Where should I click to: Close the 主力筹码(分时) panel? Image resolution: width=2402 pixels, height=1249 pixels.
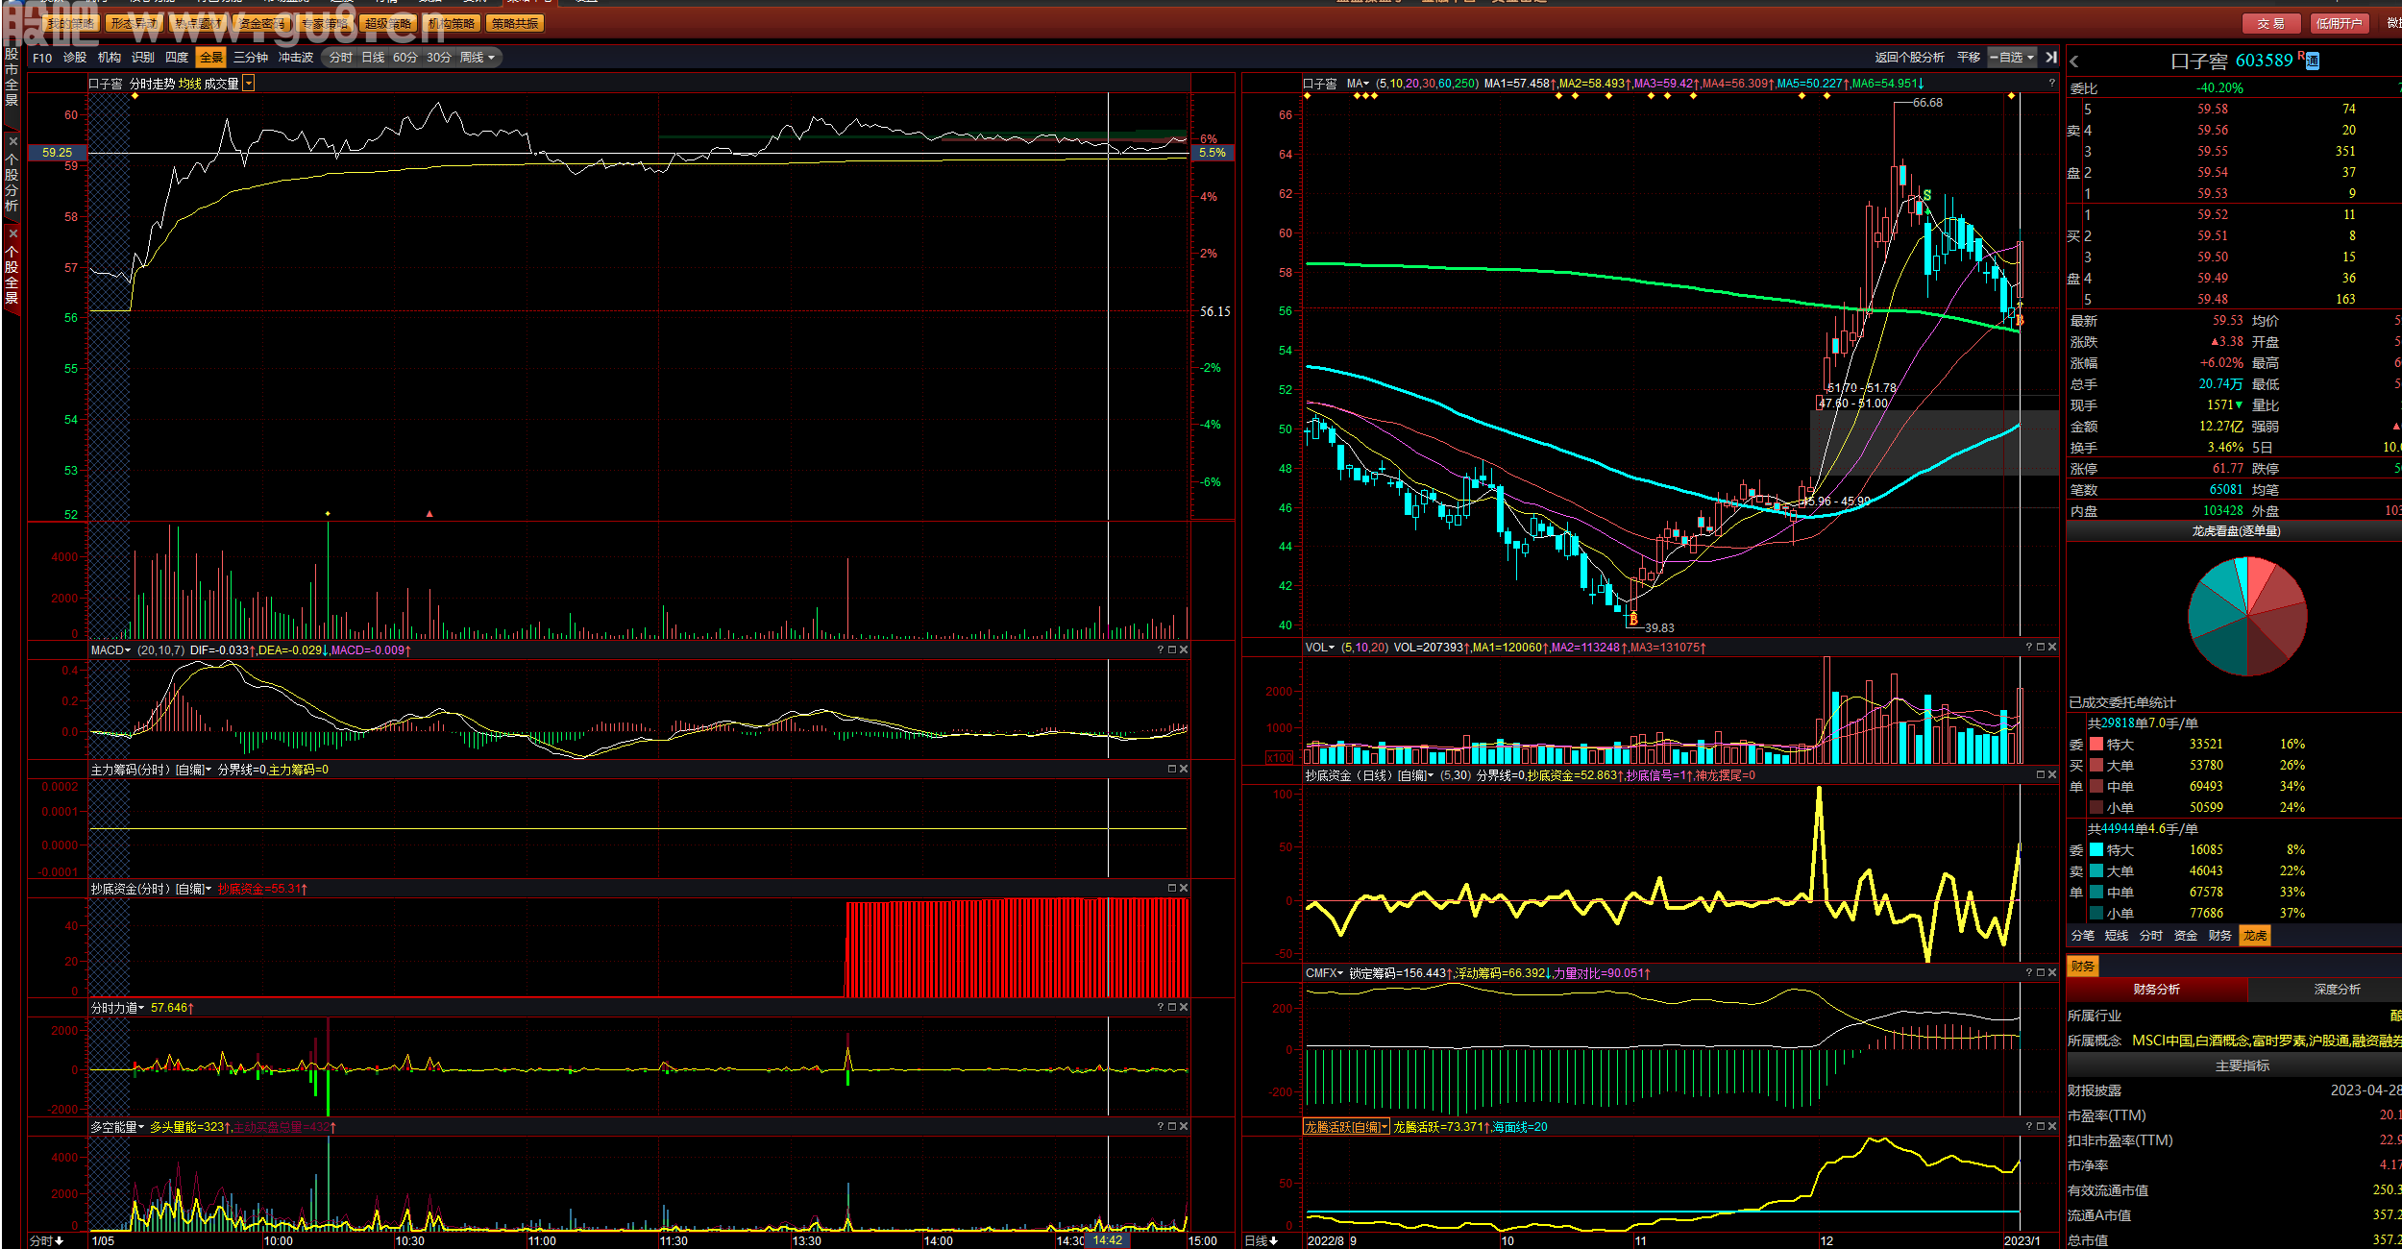tap(1184, 770)
